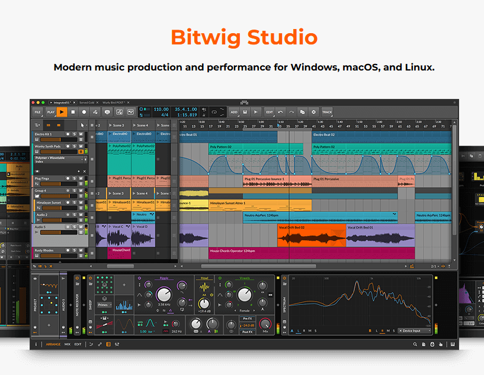Screen dimensions: 484x375
Task: Toggle the metronome icon in the transport
Action: [x=204, y=115]
